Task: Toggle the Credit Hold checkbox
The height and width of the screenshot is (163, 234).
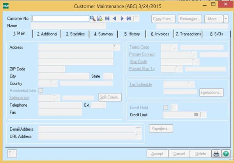Action: pyautogui.click(x=166, y=107)
